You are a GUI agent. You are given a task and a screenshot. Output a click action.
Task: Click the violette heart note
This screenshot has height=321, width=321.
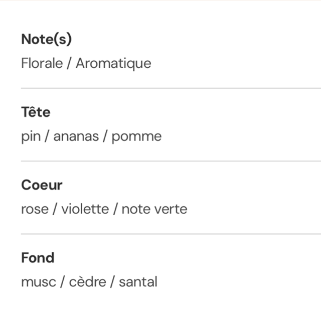click(85, 209)
